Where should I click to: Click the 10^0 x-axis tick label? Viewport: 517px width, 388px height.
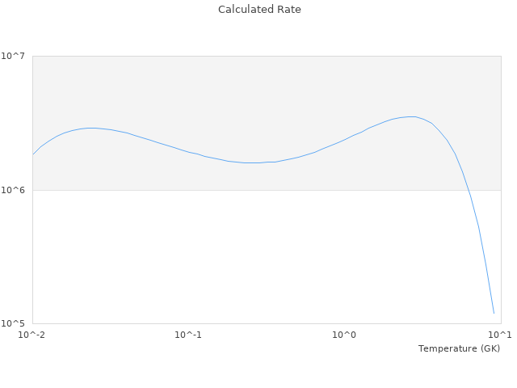point(344,335)
